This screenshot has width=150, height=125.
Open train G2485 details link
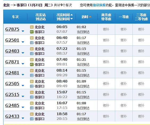pos(12,105)
